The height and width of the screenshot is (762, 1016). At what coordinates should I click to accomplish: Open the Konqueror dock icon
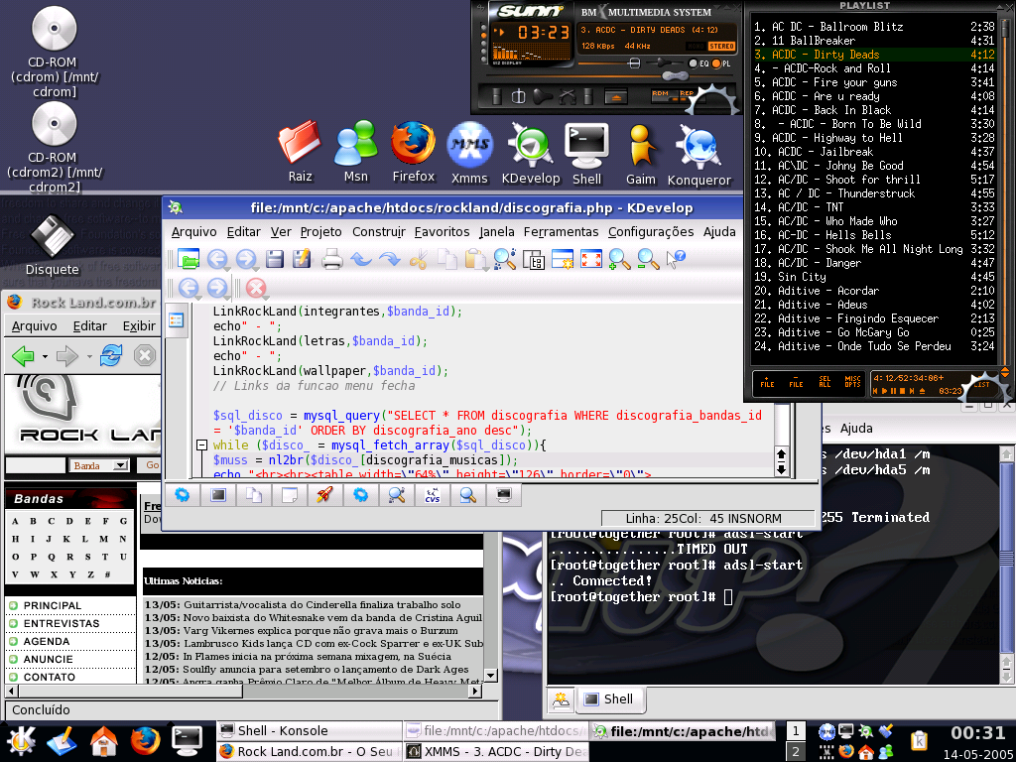(x=698, y=156)
